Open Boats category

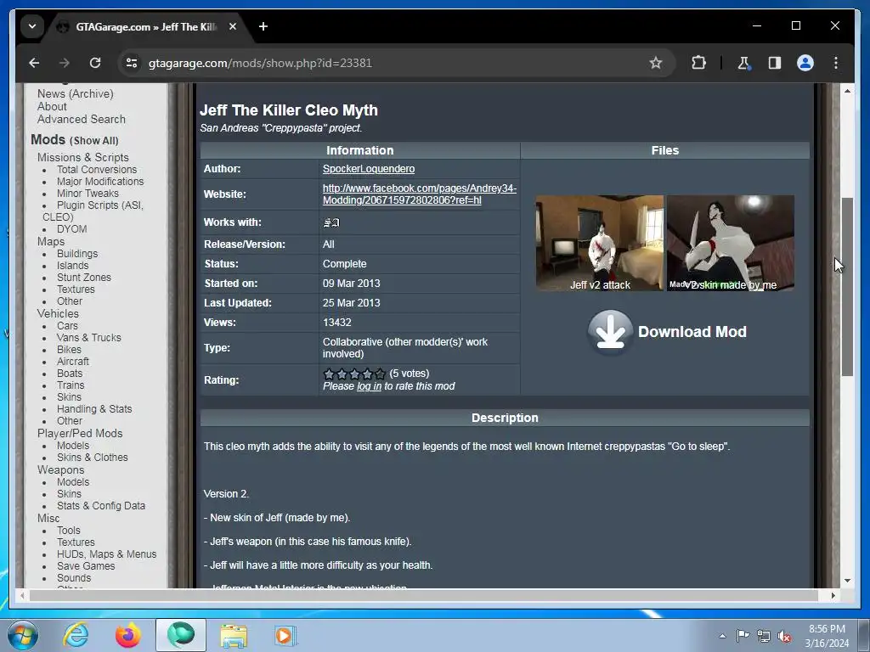coord(70,374)
